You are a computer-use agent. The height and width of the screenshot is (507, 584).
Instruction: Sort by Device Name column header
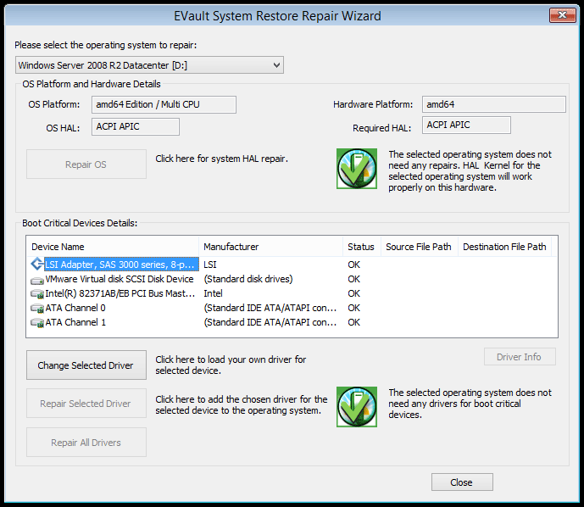[113, 247]
